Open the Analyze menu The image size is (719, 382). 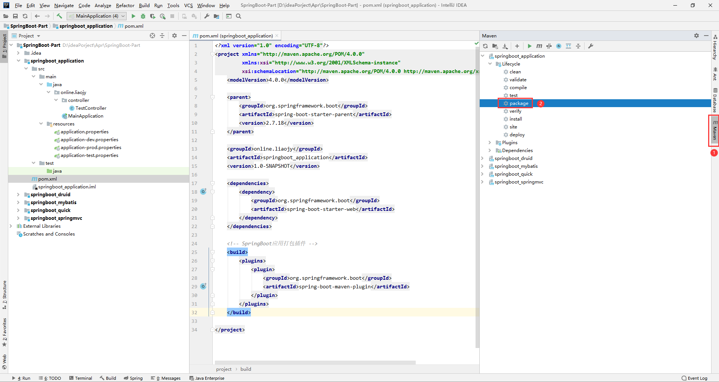click(x=103, y=5)
